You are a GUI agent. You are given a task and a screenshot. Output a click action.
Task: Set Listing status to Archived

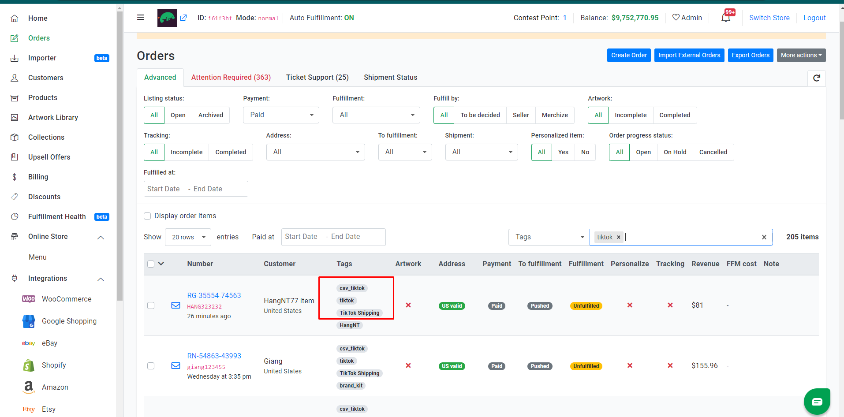(211, 115)
